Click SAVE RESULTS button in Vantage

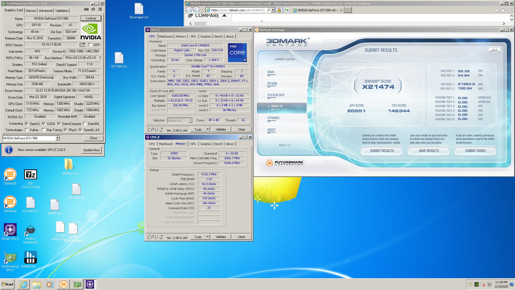429,151
